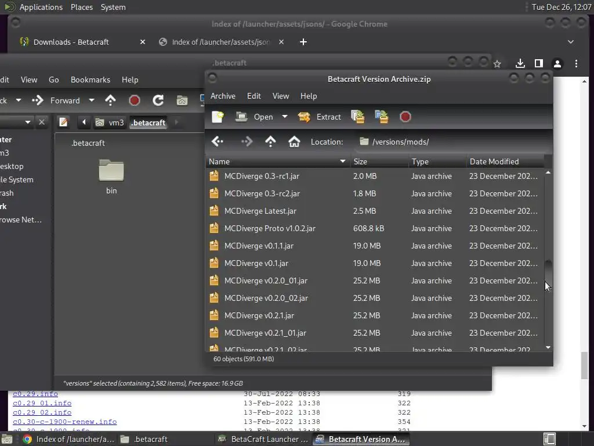Open the Archive menu
This screenshot has width=594, height=446.
223,96
